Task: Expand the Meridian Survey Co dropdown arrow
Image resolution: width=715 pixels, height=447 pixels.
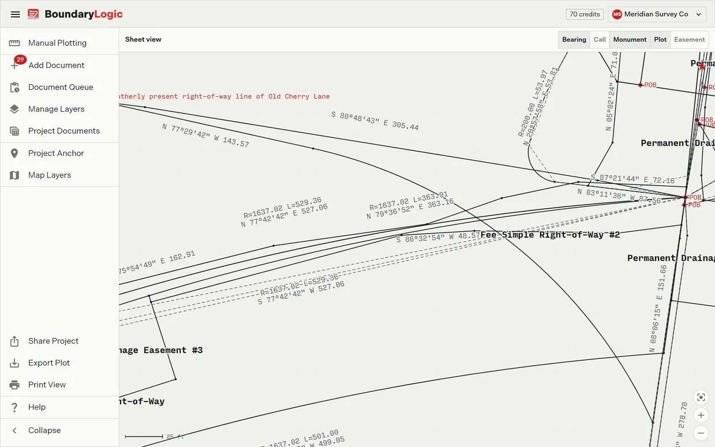Action: coord(699,14)
